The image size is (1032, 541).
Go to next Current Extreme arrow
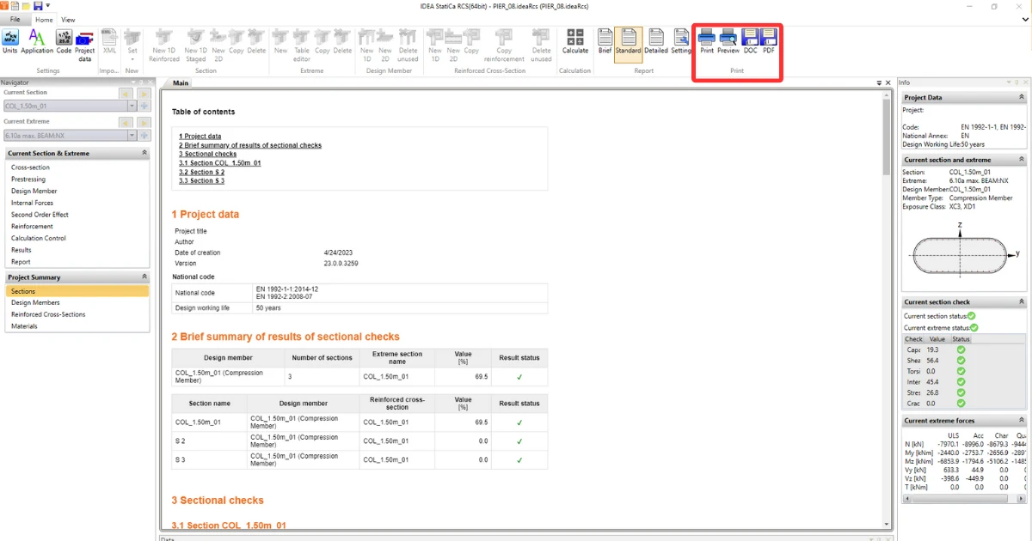point(144,122)
